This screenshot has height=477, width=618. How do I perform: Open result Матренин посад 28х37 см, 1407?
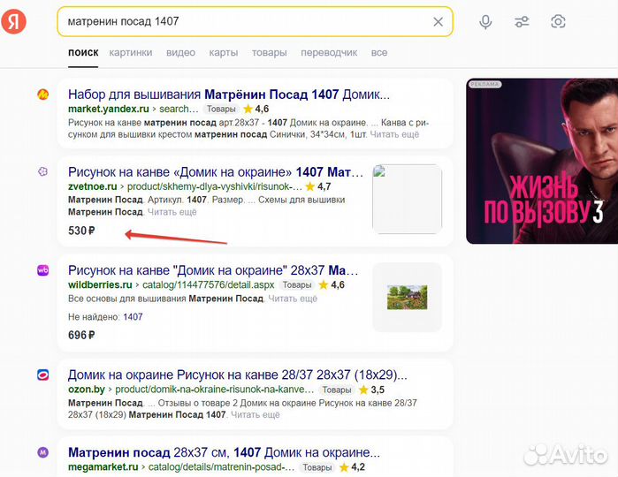(224, 452)
